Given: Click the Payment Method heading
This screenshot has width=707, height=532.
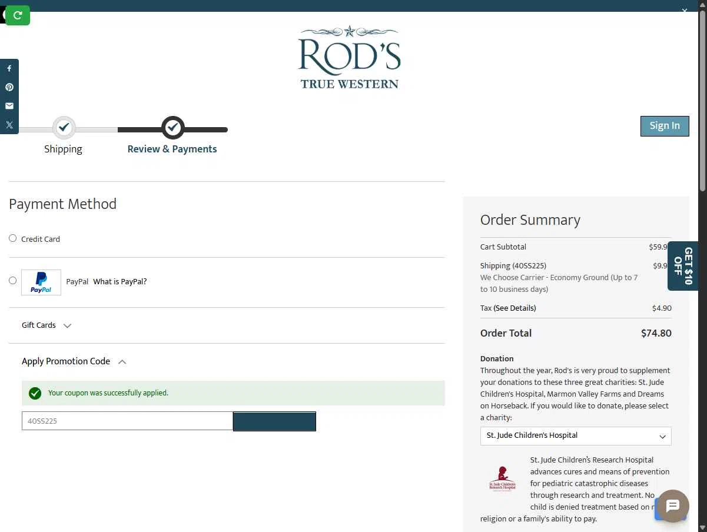Looking at the screenshot, I should pyautogui.click(x=62, y=204).
